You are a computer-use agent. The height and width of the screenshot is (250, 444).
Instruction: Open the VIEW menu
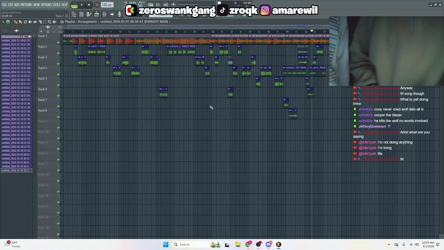(x=36, y=5)
